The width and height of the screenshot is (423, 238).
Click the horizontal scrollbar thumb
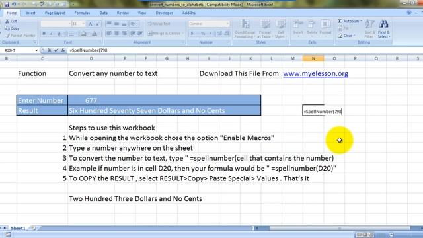click(x=340, y=228)
